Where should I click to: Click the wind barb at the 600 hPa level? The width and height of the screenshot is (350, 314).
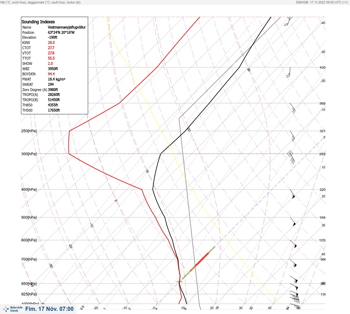293,244
